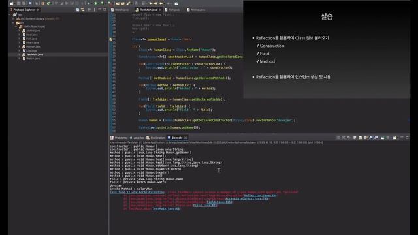Expand Human.java tree entry
This screenshot has height=235, width=418.
coord(19,46)
